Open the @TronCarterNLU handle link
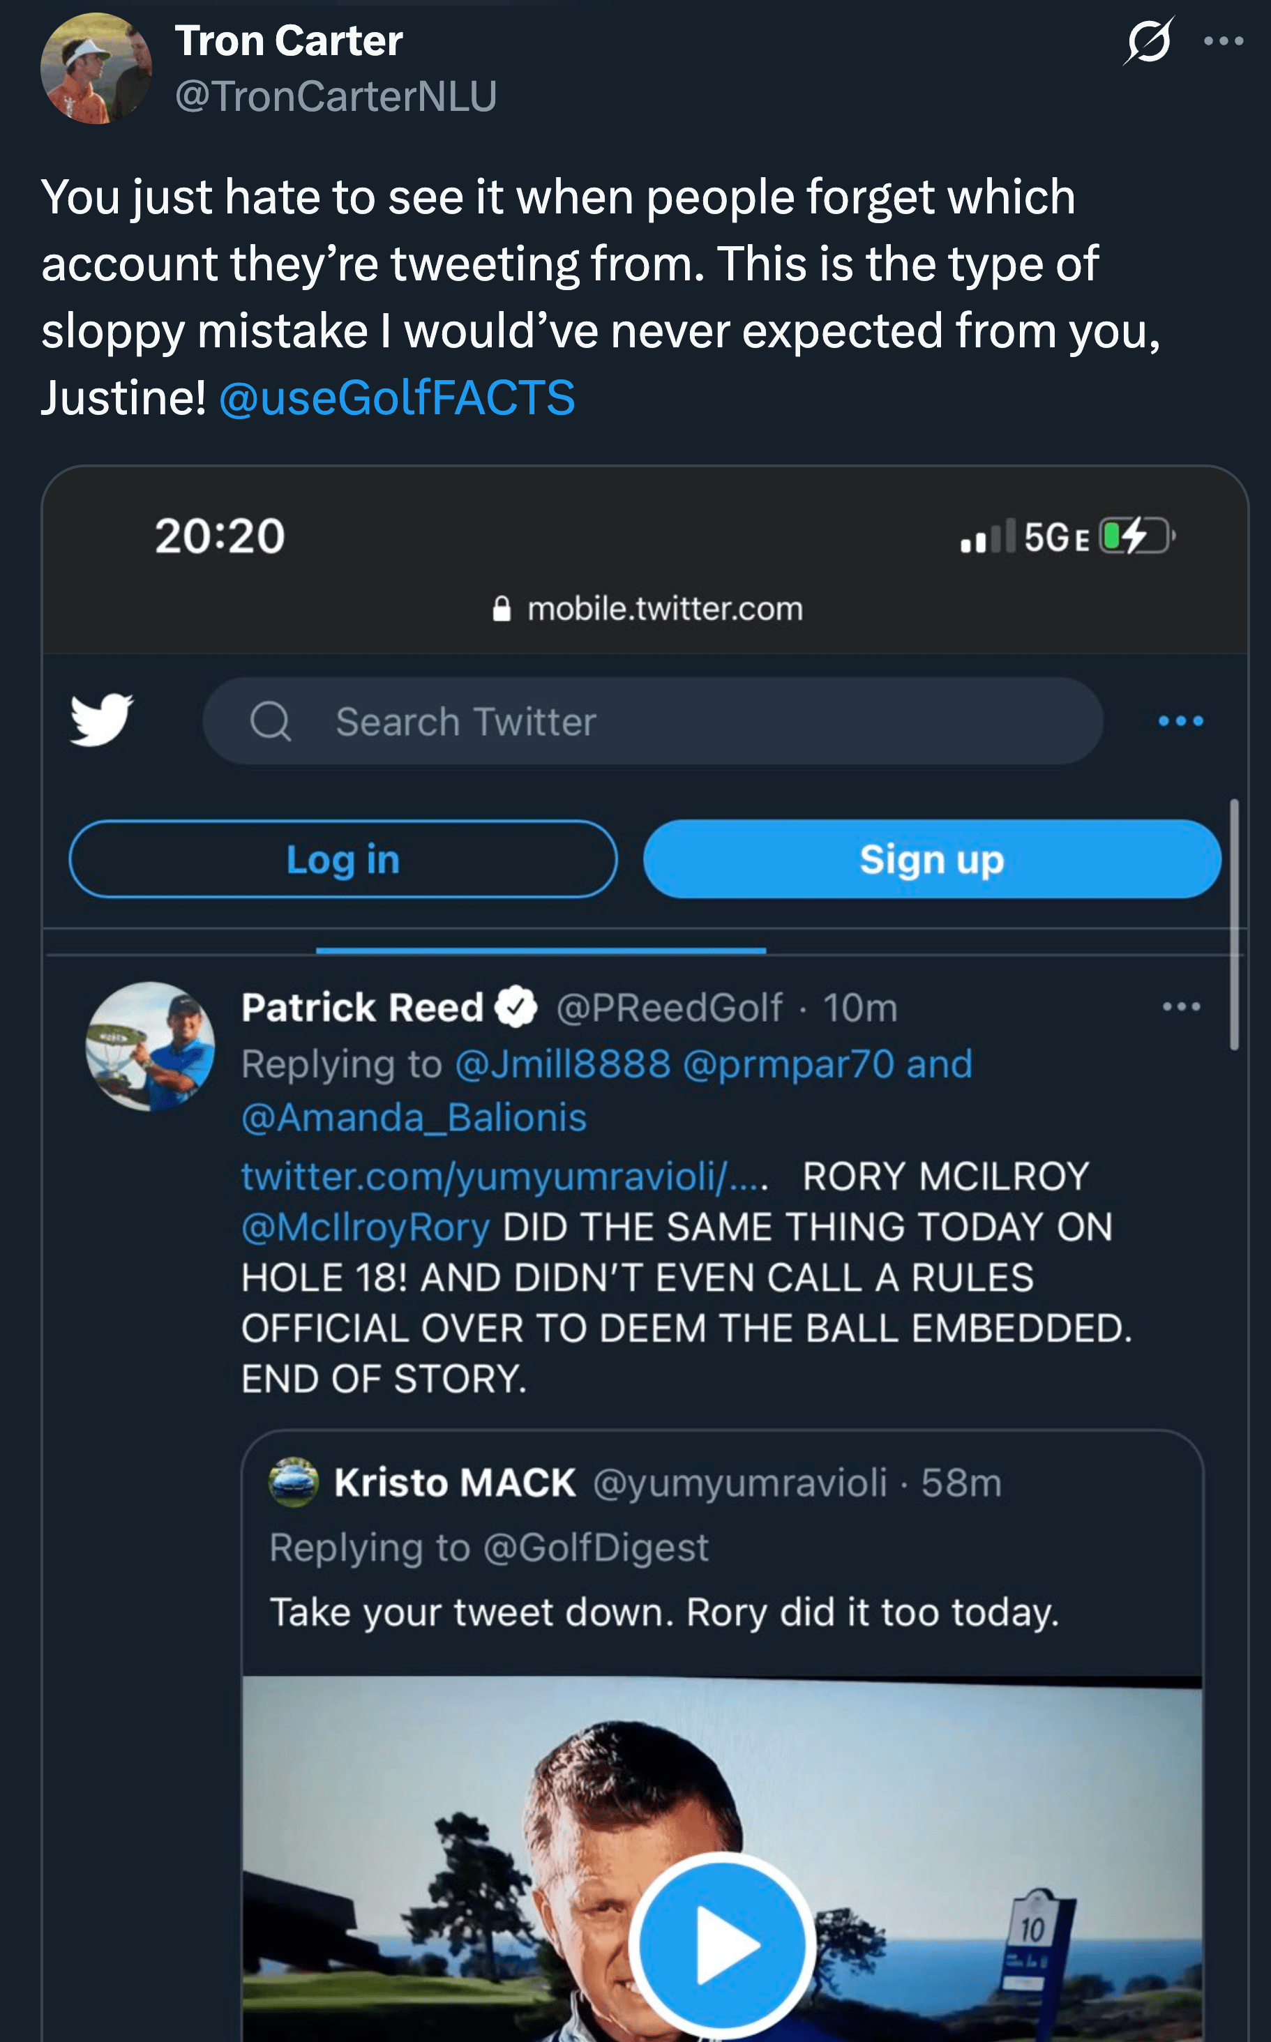1271x2042 pixels. [336, 96]
